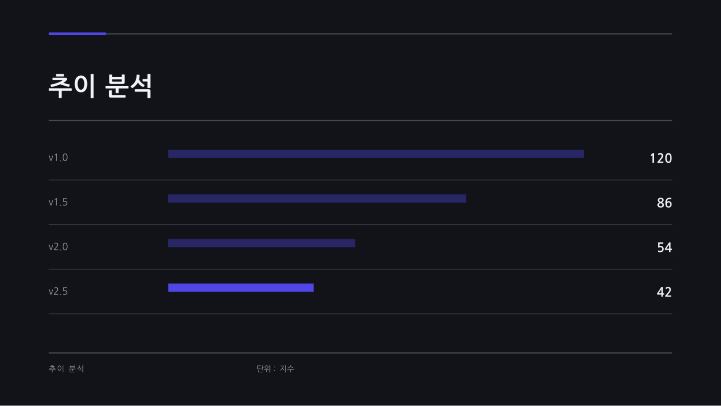Click the value 86
Screen dimensions: 721x406
click(x=665, y=203)
